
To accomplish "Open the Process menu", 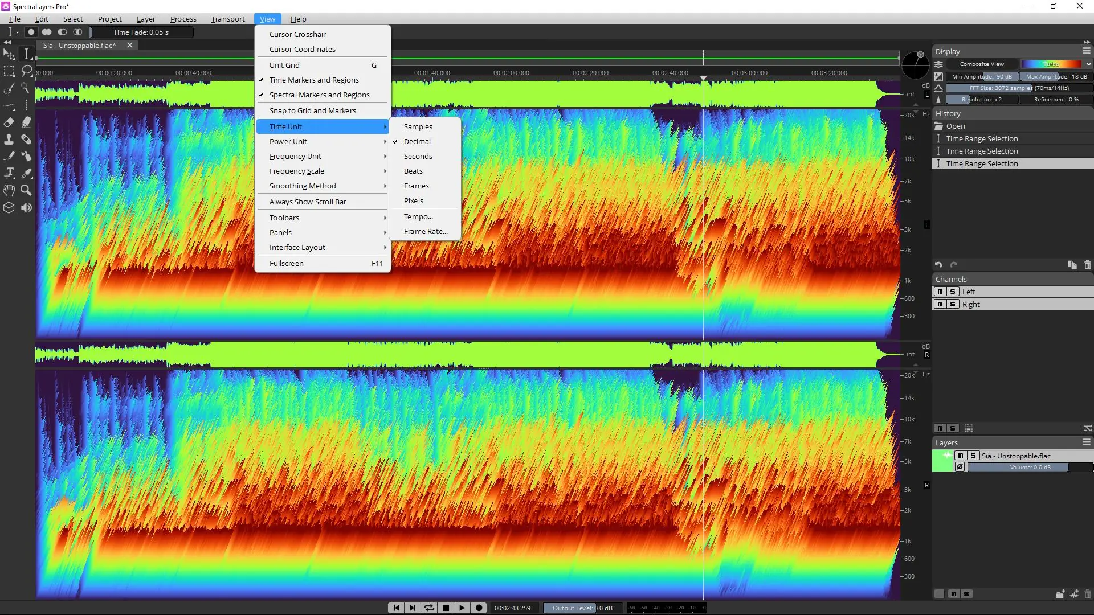I will click(x=183, y=19).
